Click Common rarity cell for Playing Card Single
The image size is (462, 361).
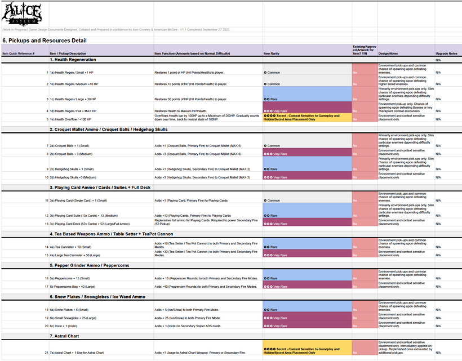tap(307, 197)
